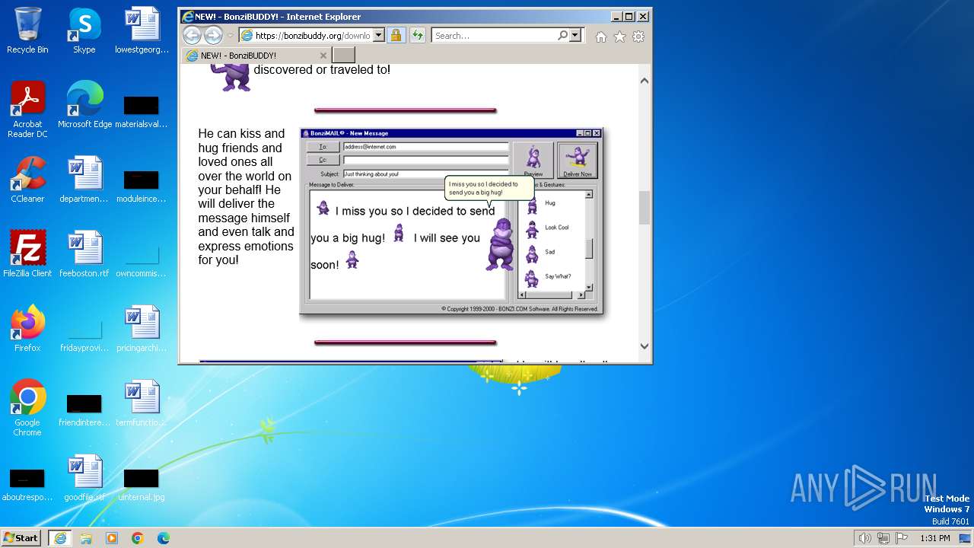Open Internet Explorer Tools gear menu
The height and width of the screenshot is (548, 974).
click(x=638, y=37)
